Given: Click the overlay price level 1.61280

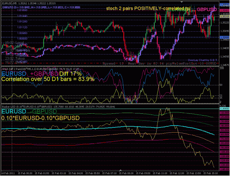Looking at the screenshot, I should pos(22,22).
